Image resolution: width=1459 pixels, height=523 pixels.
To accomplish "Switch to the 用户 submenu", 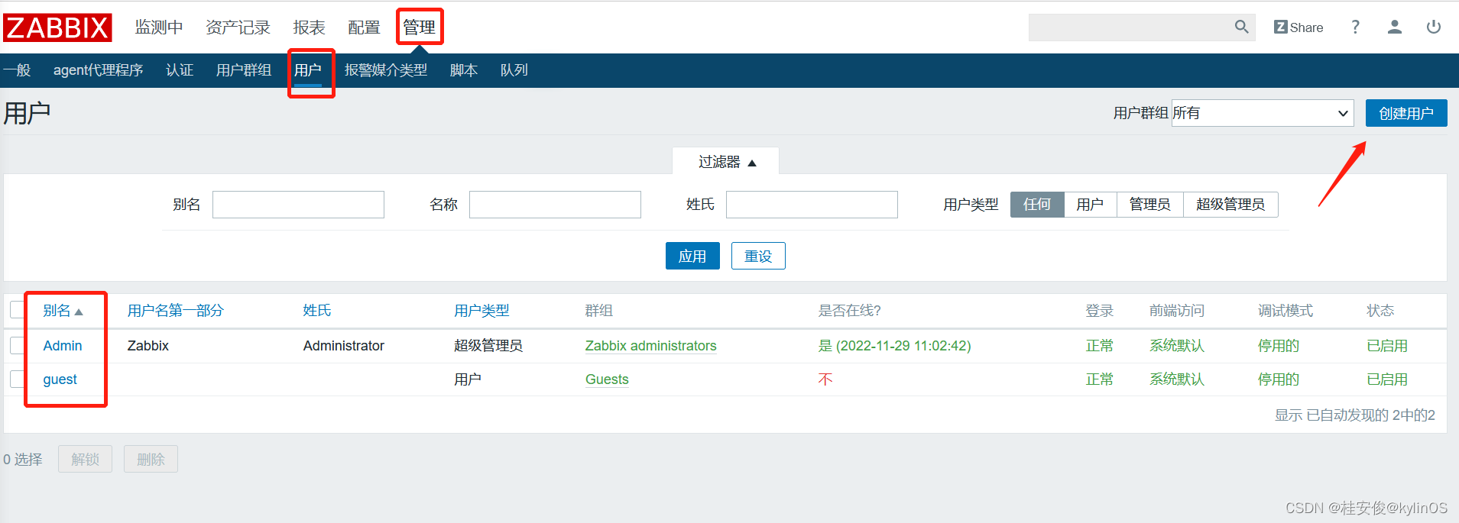I will (x=308, y=70).
